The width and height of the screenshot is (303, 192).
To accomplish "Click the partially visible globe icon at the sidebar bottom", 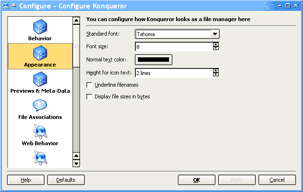I will coord(40,158).
